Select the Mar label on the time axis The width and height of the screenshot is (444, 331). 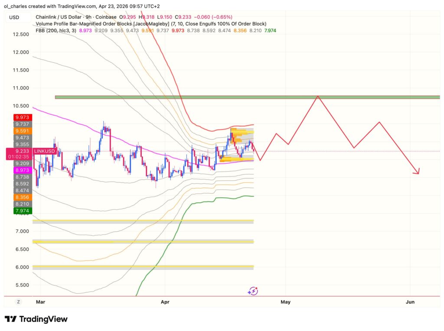pos(41,302)
